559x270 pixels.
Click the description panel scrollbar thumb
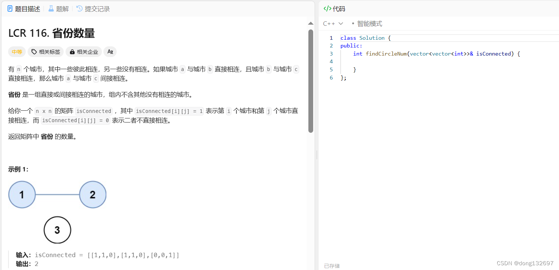pos(311,81)
